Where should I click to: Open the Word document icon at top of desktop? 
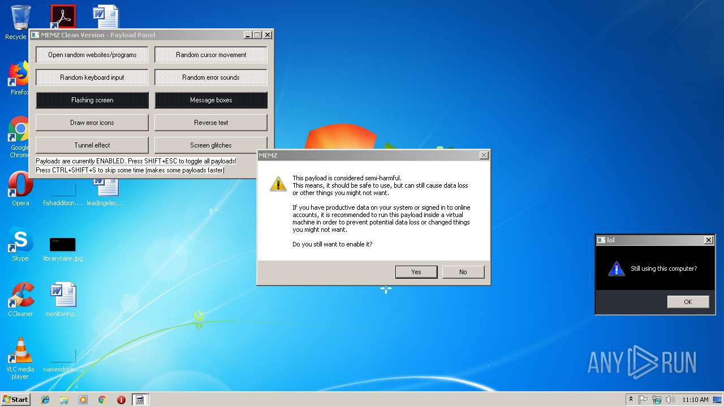(x=106, y=16)
